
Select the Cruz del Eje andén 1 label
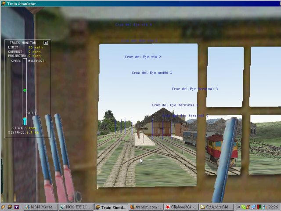click(x=151, y=73)
